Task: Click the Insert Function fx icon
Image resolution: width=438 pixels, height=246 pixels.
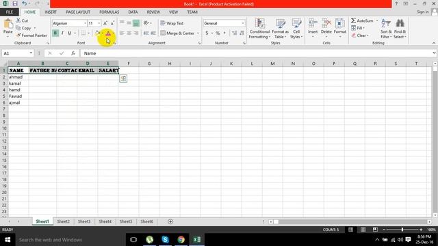Action: pyautogui.click(x=73, y=53)
